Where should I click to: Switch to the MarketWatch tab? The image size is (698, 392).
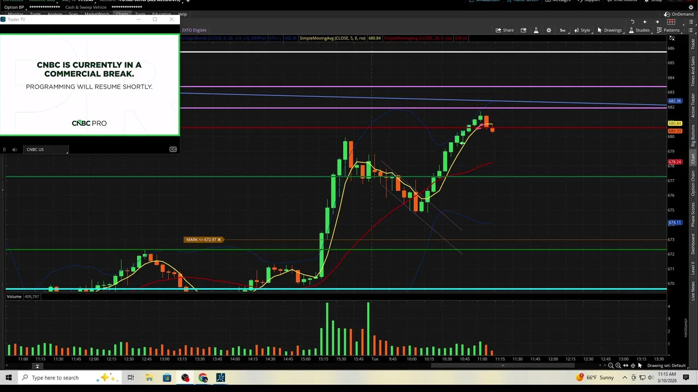click(x=97, y=14)
